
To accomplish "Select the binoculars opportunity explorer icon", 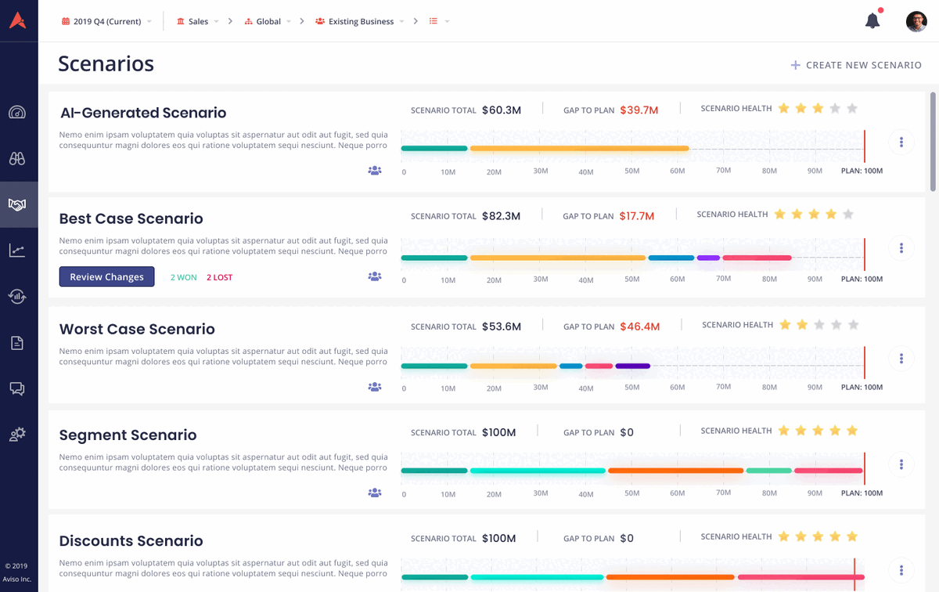I will [x=17, y=158].
